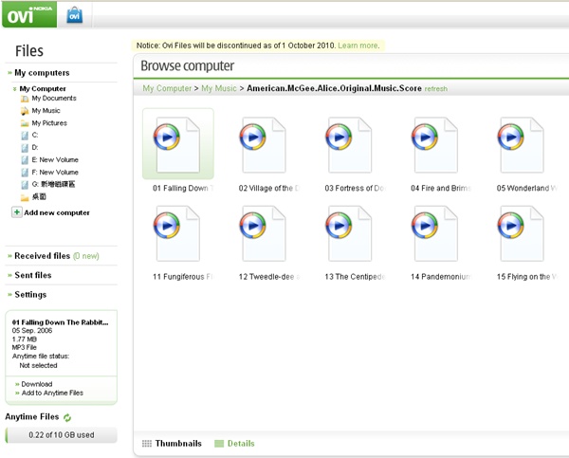Click the My Music folder icon

tap(25, 111)
